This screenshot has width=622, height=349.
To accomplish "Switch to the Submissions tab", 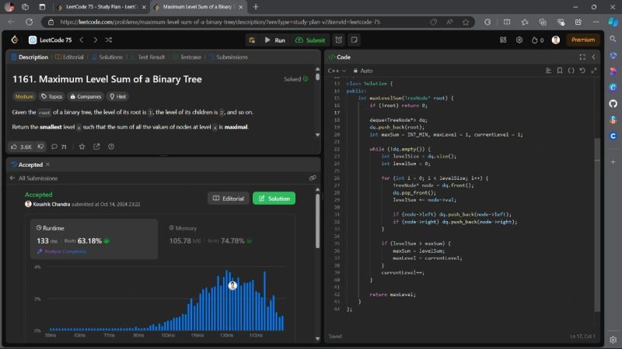I will 229,57.
